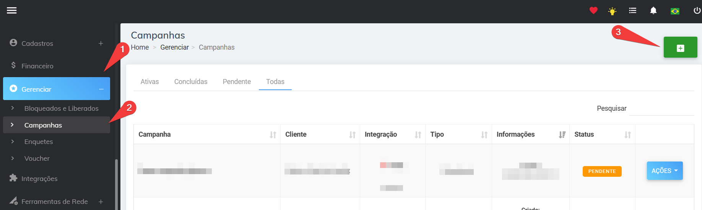The width and height of the screenshot is (702, 210).
Task: Click the power logout icon
Action: [x=697, y=11]
